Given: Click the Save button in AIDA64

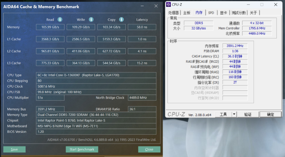Looking at the screenshot, I should coord(14,149).
